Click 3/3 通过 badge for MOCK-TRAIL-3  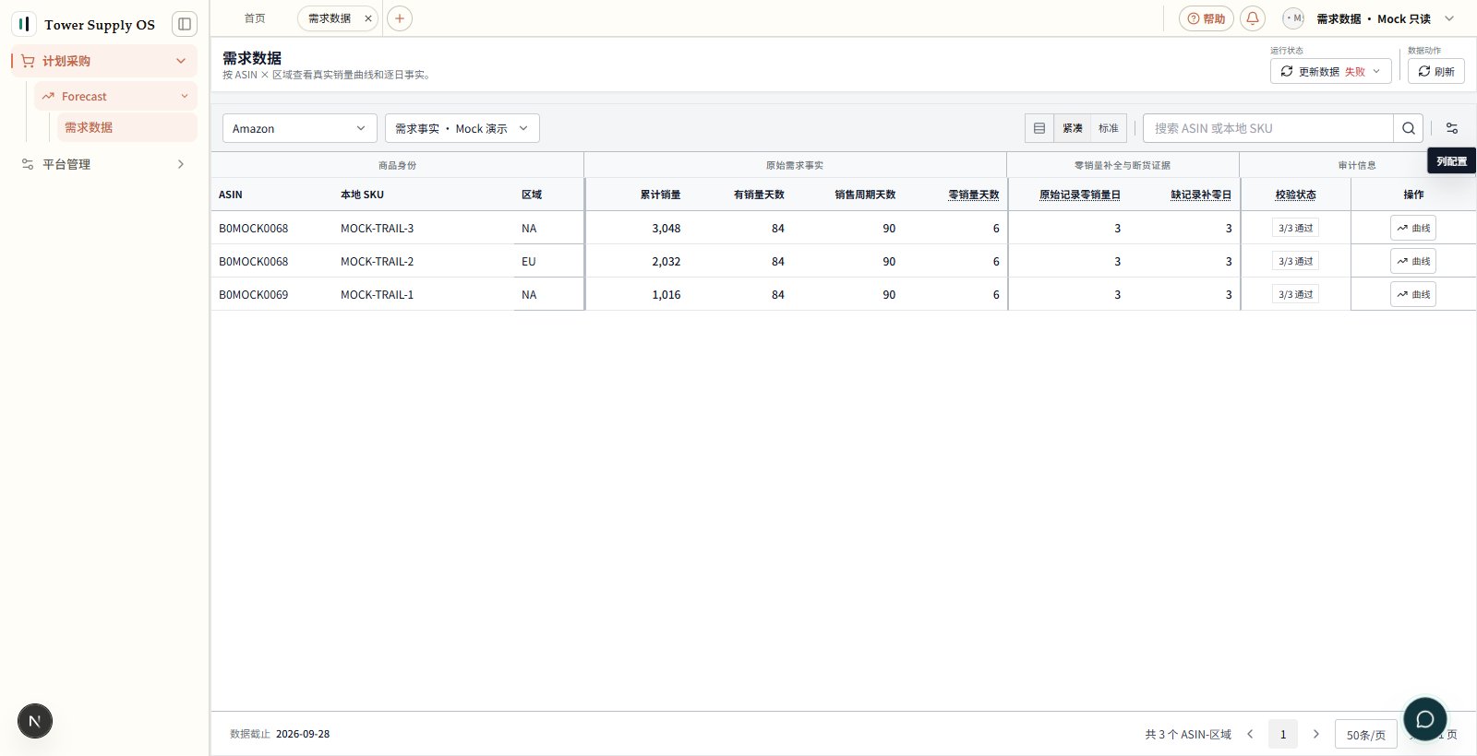click(1295, 228)
